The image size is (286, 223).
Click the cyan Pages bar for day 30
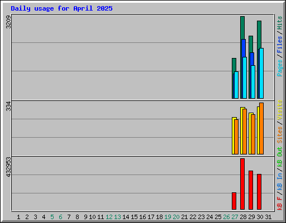tap(261, 74)
